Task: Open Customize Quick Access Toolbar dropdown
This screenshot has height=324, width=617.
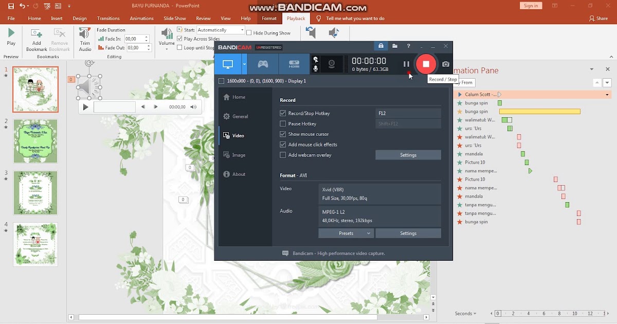Action: (x=69, y=6)
